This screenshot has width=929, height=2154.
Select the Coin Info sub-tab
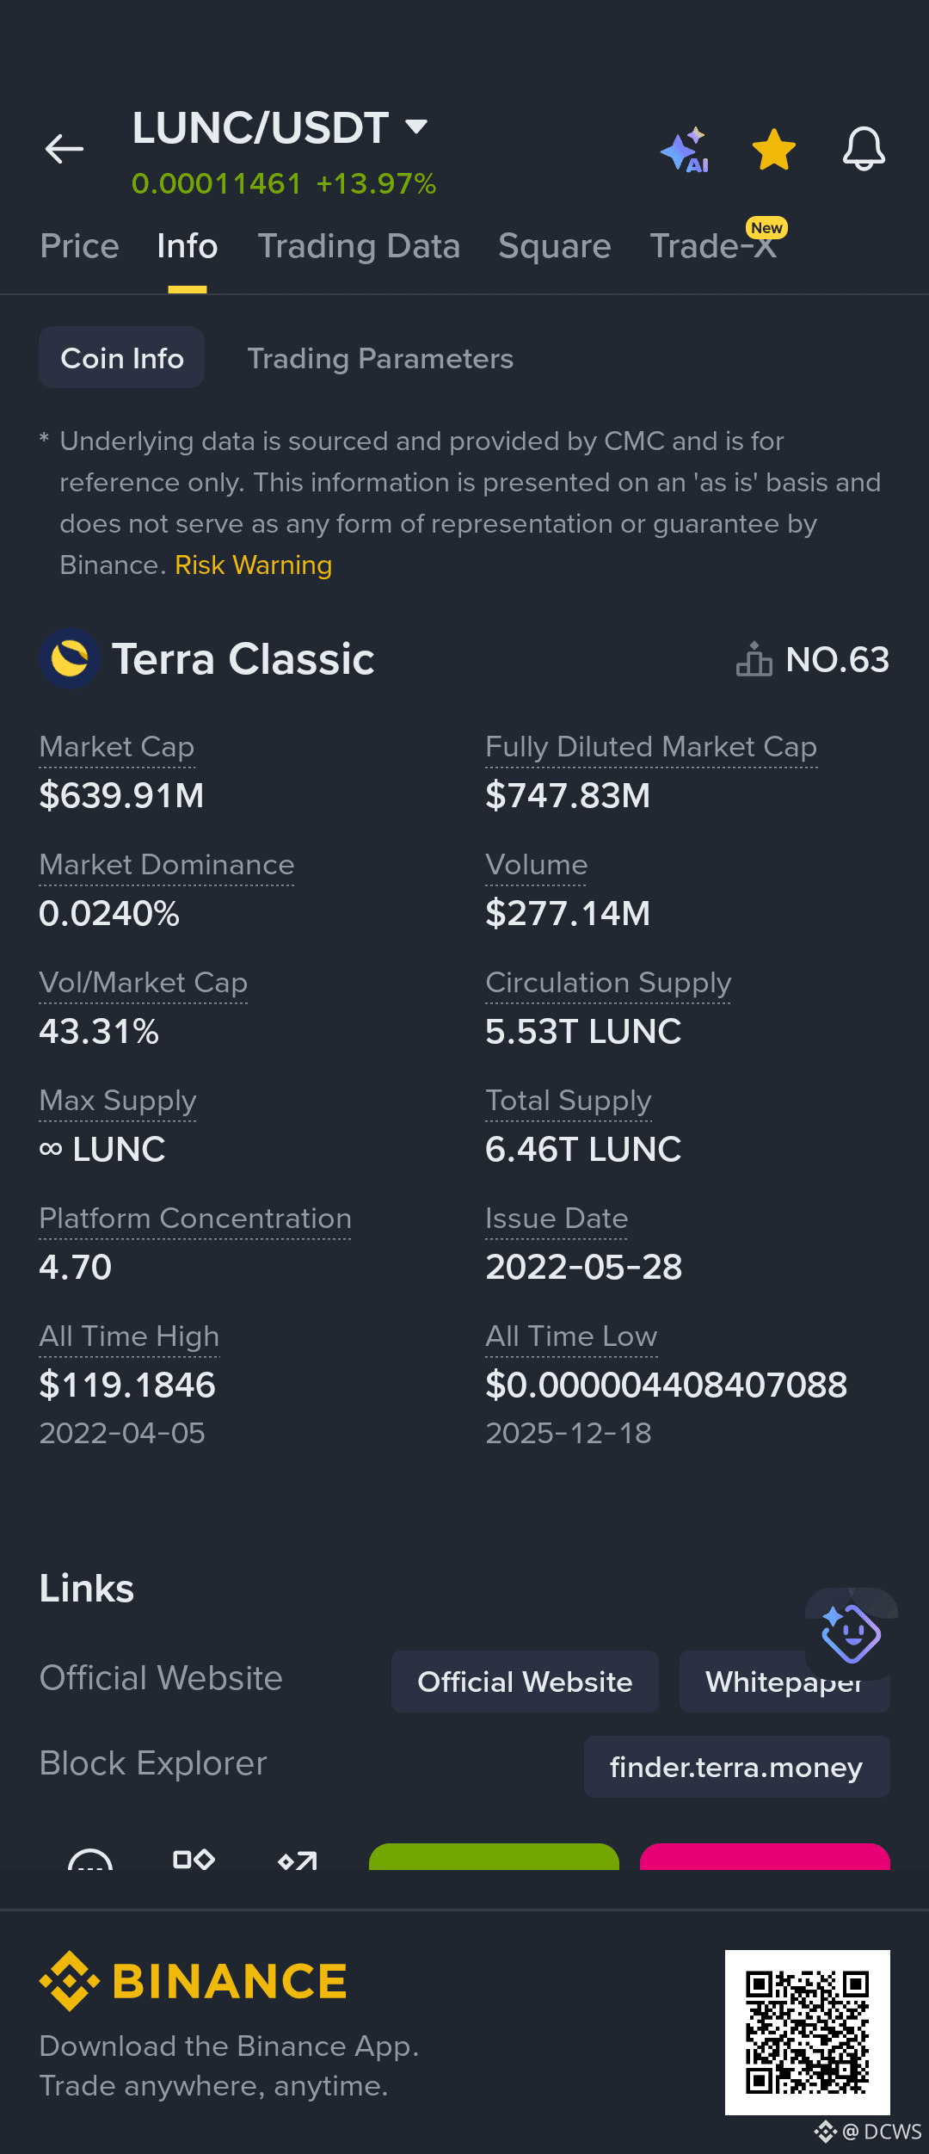coord(121,357)
